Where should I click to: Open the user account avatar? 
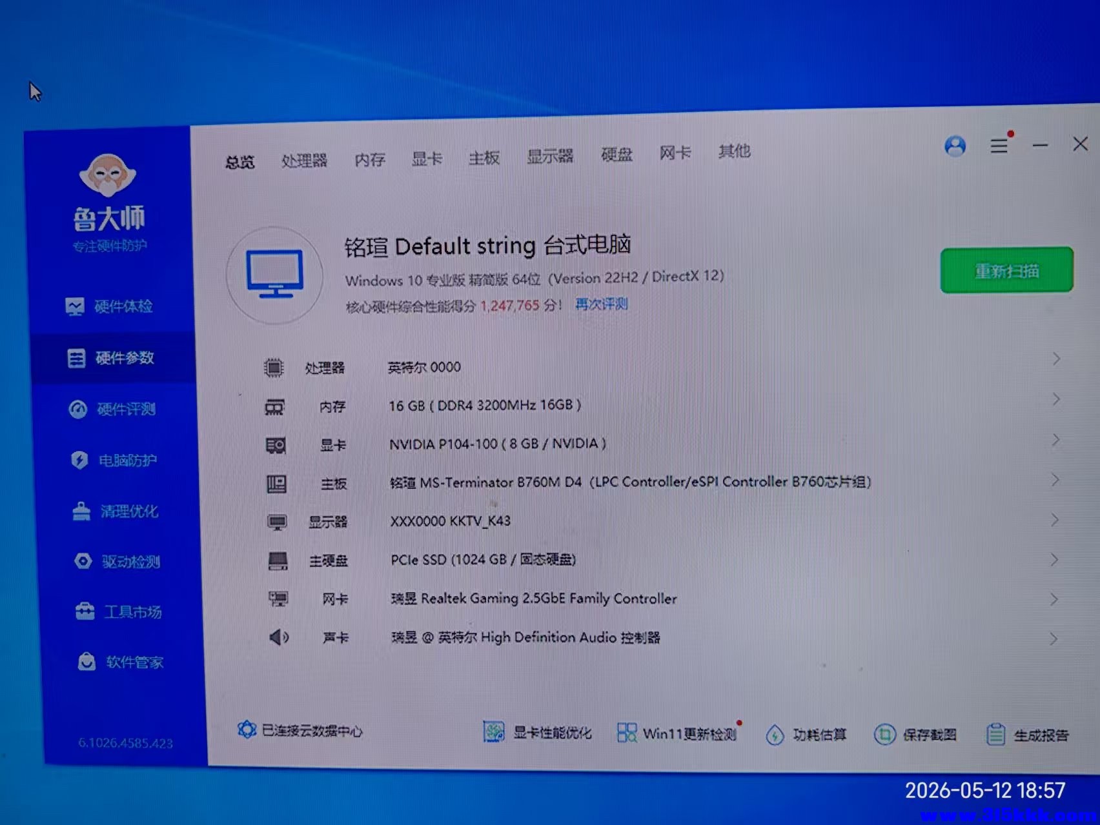point(955,146)
